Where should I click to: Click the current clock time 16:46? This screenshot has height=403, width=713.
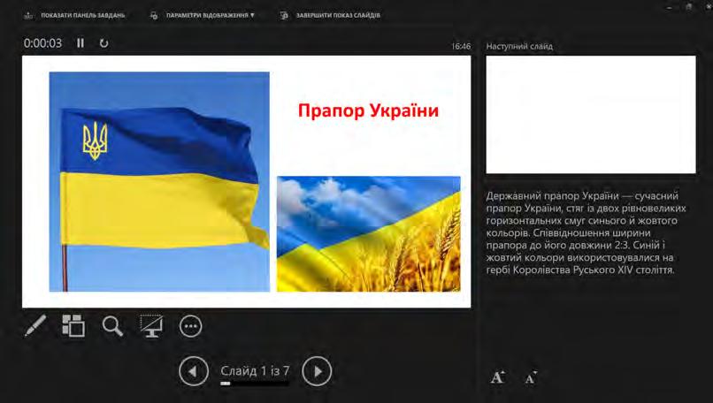click(x=461, y=46)
